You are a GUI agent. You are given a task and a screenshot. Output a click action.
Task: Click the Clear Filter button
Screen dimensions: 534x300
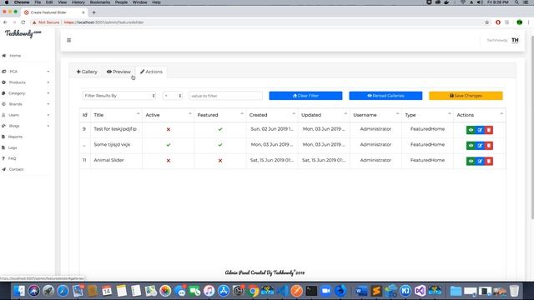click(305, 96)
